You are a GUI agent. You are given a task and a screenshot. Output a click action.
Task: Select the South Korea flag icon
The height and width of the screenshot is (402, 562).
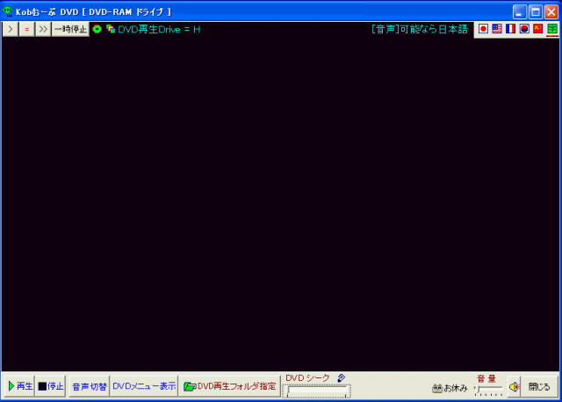click(x=524, y=29)
